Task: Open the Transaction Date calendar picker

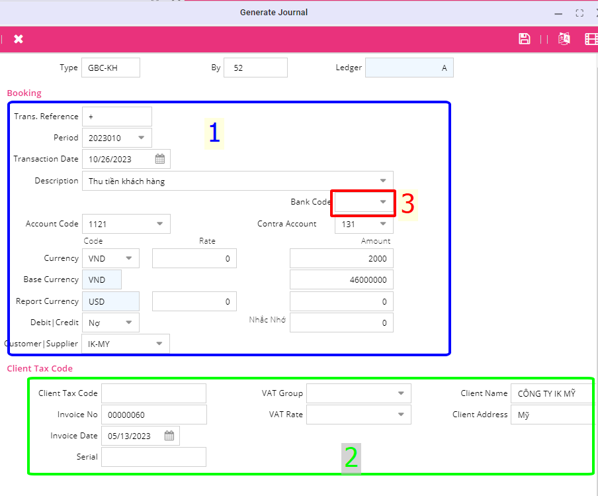Action: coord(160,159)
